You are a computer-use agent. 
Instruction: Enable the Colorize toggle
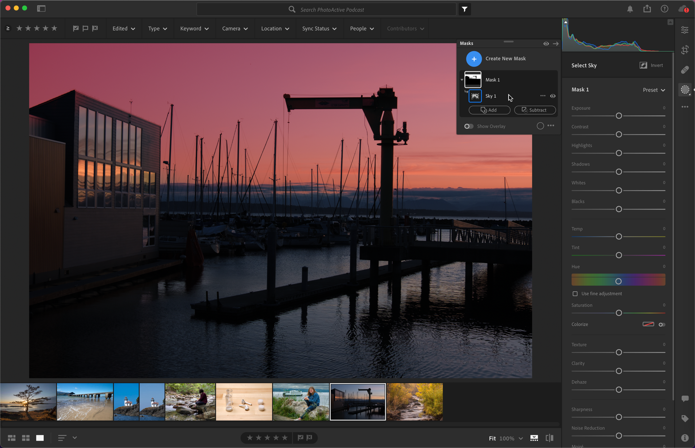point(662,325)
